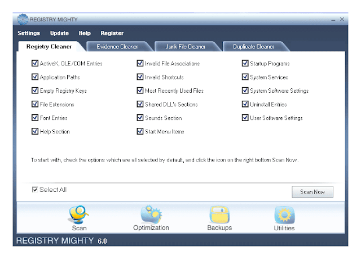Toggle Uninstall Entries checkbox
Viewport: 361px width, 259px height.
click(x=245, y=104)
